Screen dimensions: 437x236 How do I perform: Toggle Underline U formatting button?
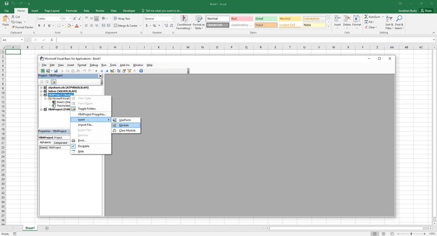[x=49, y=26]
